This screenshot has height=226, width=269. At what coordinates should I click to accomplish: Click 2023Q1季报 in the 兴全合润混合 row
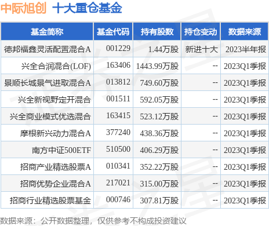pyautogui.click(x=245, y=66)
